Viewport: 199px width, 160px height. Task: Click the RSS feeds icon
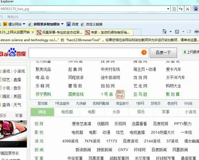click(177, 32)
